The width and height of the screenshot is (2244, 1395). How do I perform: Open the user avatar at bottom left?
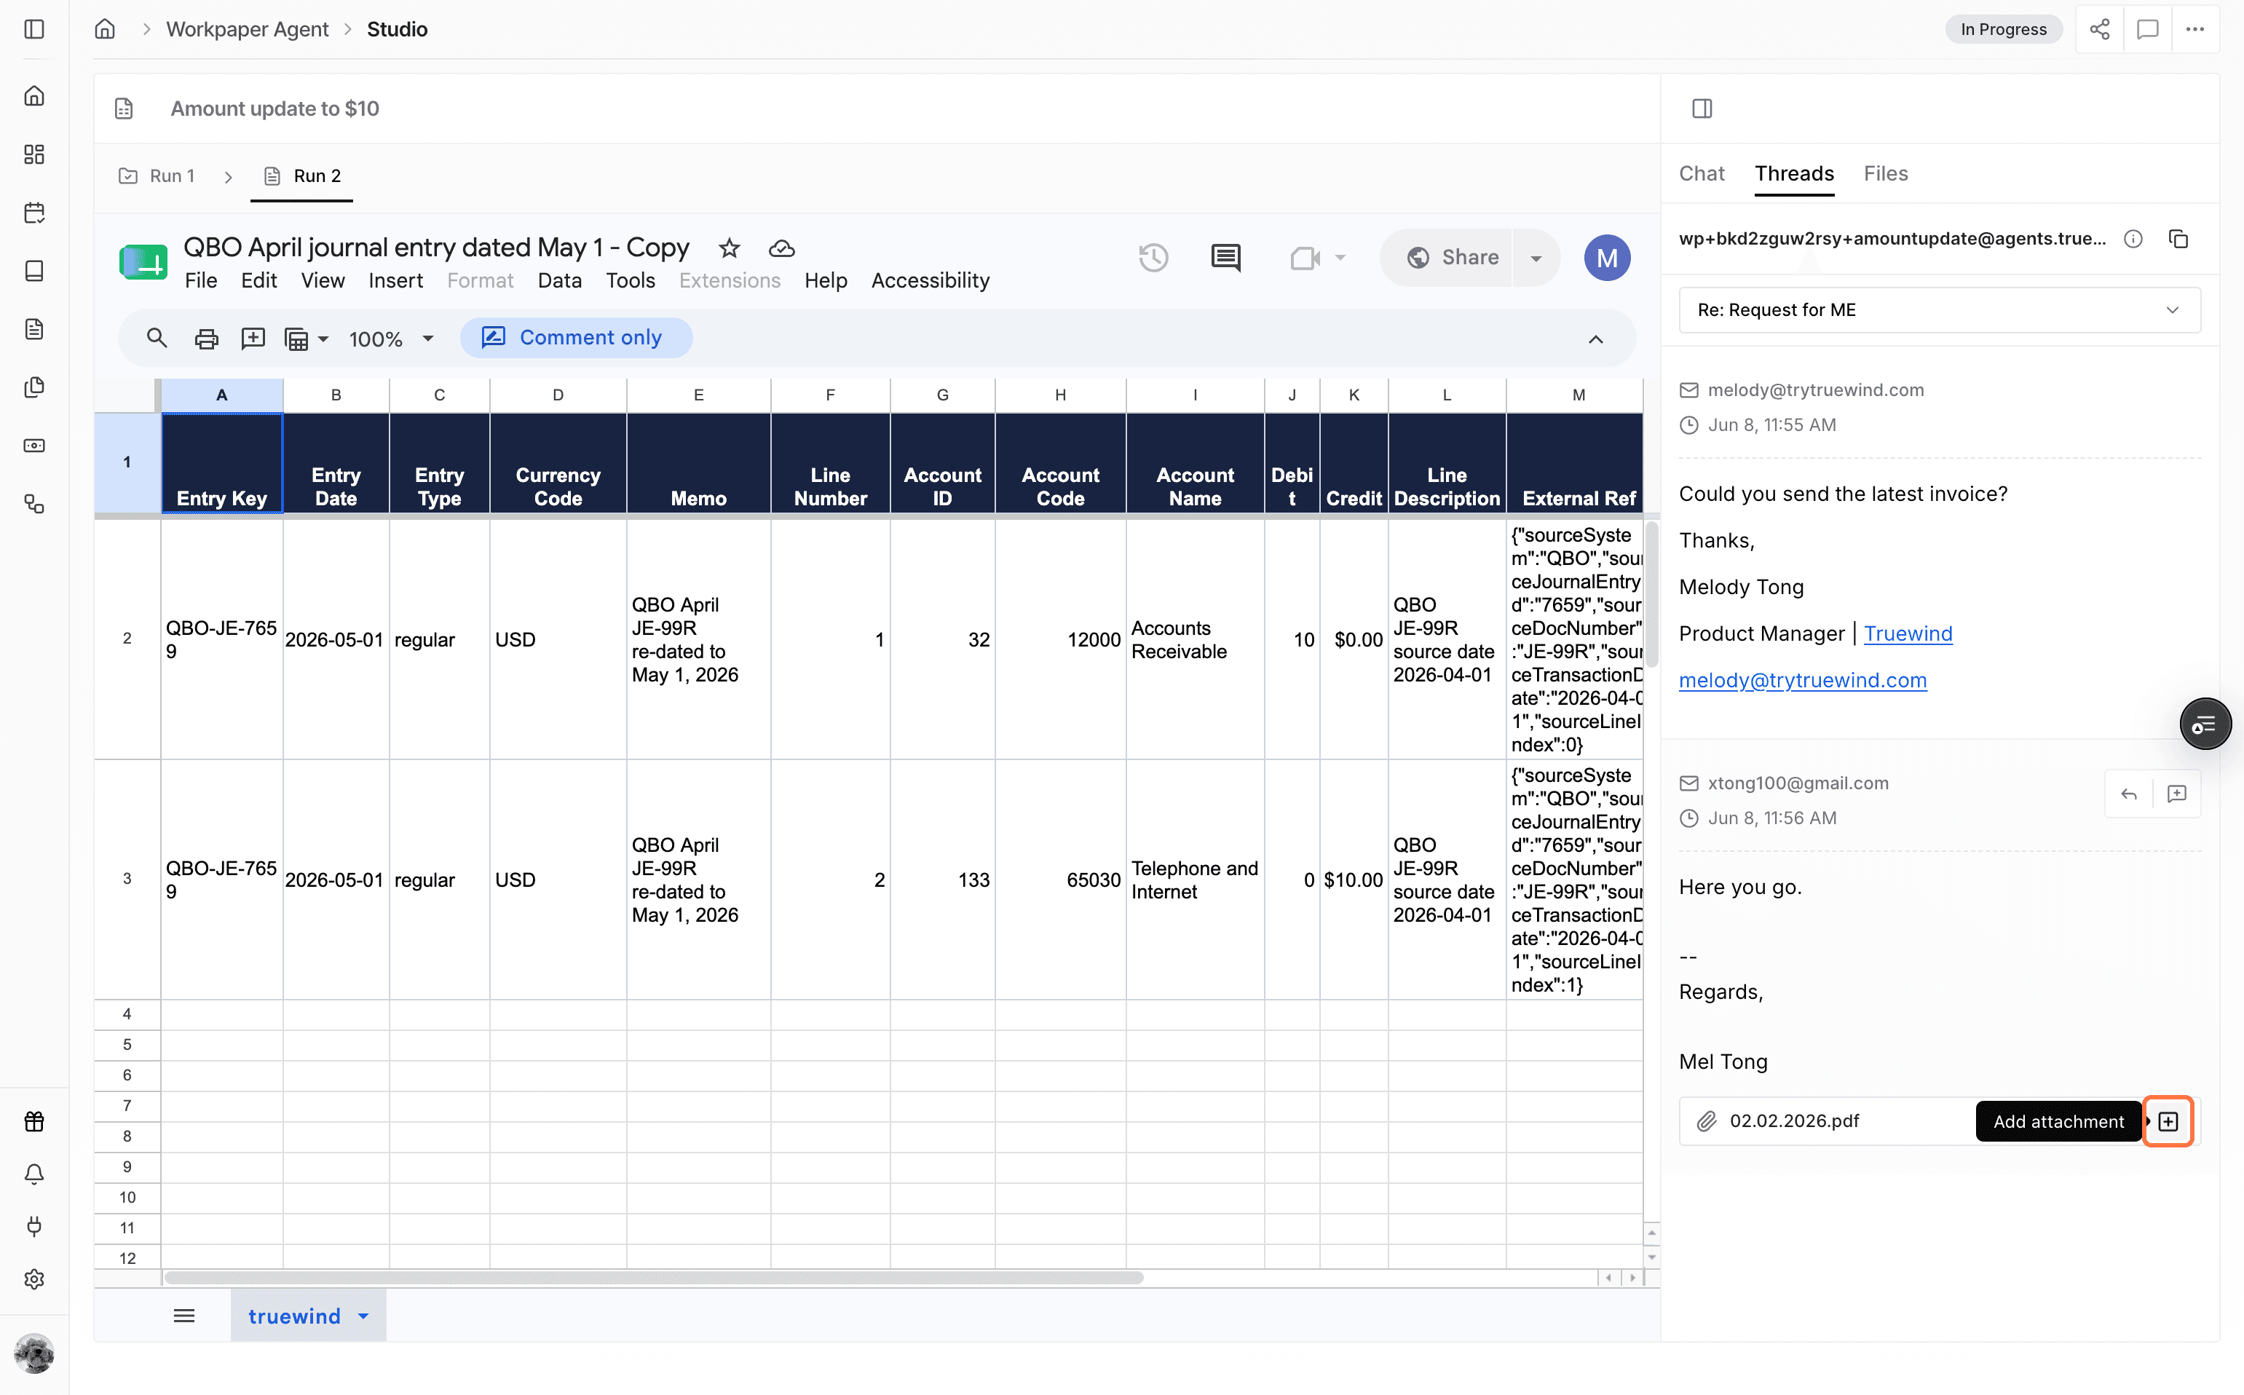tap(34, 1353)
